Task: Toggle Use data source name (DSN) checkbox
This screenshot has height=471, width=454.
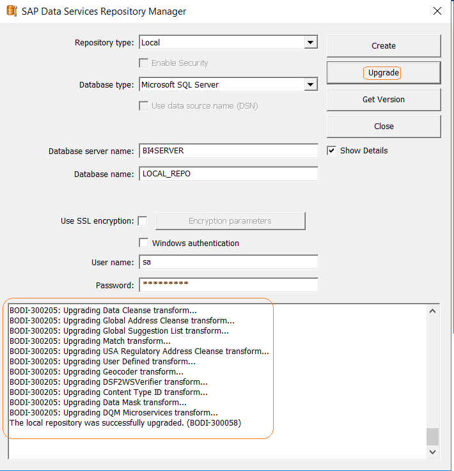Action: pos(144,105)
